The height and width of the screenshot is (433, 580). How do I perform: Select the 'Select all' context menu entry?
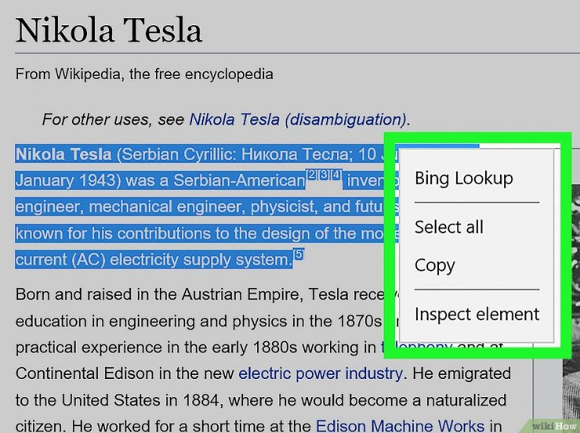[x=448, y=227]
